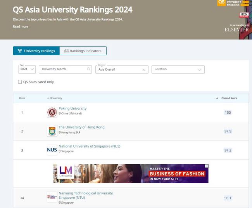Viewport: 252px width, 208px height.
Task: Click the NUS logo icon
Action: click(x=52, y=150)
